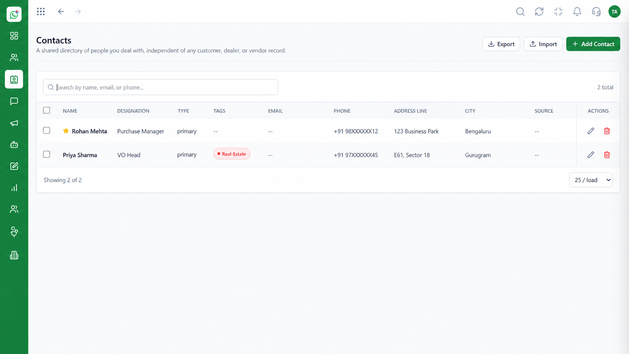The image size is (629, 354).
Task: Click the WhatsApp app logo in sidebar
Action: tap(14, 14)
